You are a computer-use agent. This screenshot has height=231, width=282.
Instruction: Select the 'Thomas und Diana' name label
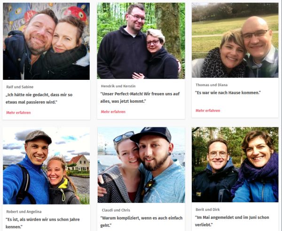211,85
